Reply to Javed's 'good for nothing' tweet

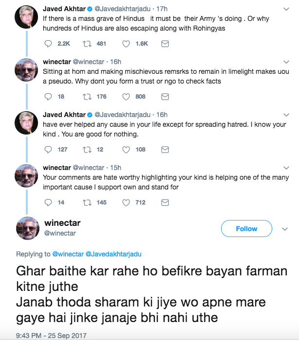coord(48,150)
